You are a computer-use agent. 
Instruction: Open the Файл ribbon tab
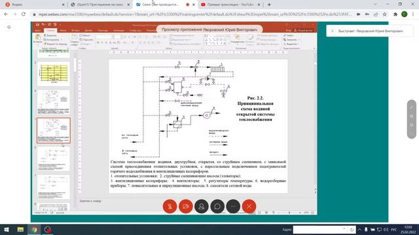[38, 31]
